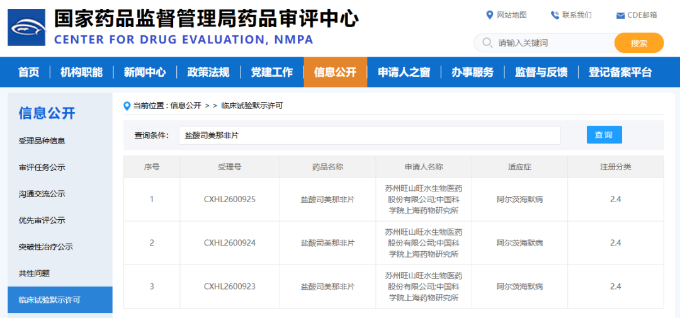680x318 pixels.
Task: Click the CDE mailbox envelope icon
Action: pos(620,16)
